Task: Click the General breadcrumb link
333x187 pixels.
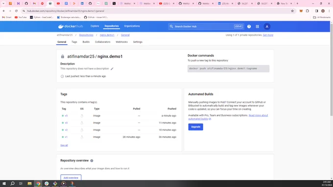Action: 125,35
